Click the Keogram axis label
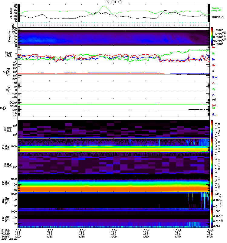The height and width of the screenshot is (243, 227). [x=9, y=36]
